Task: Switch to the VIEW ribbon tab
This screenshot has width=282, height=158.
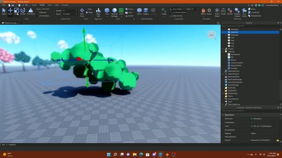Action: tap(57, 5)
